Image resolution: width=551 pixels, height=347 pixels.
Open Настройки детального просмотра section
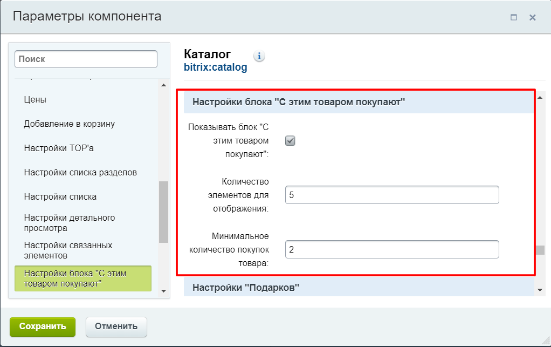pyautogui.click(x=70, y=223)
